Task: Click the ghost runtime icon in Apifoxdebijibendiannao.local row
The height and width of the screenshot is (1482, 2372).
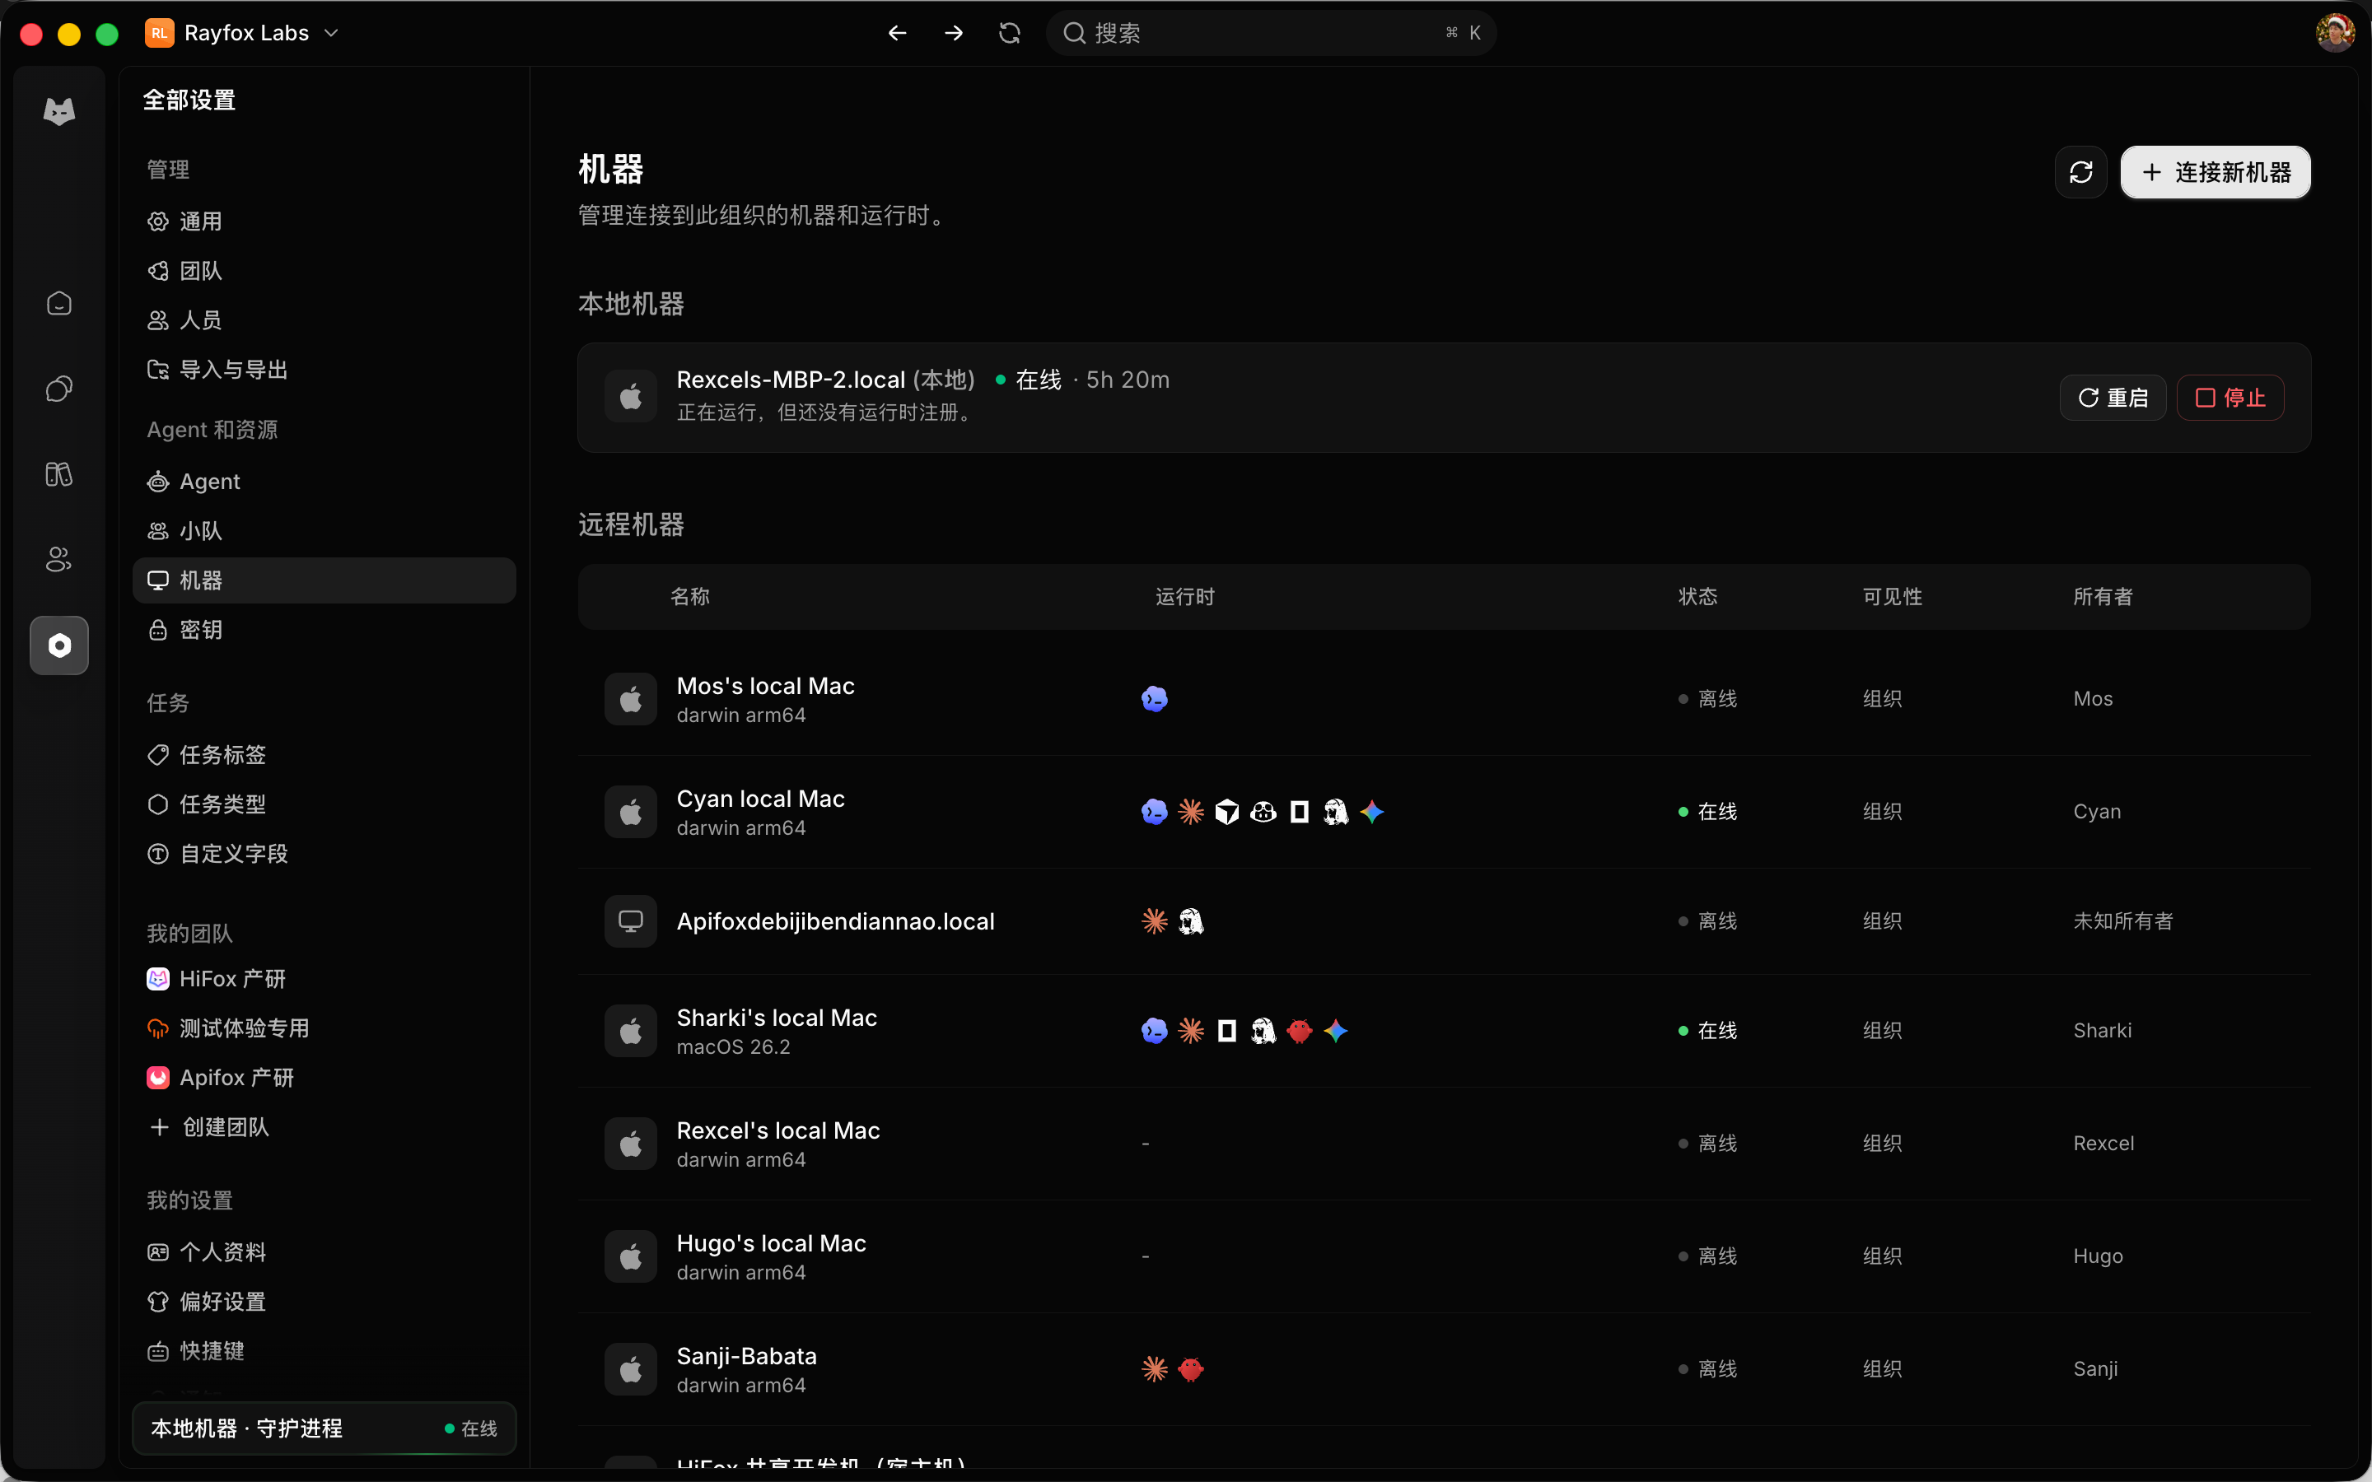Action: click(1191, 921)
